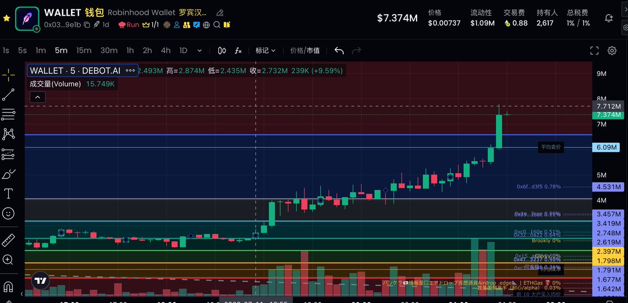Open the brown hexagon badge icon
Viewport: 628px width, 303px height.
(x=167, y=25)
